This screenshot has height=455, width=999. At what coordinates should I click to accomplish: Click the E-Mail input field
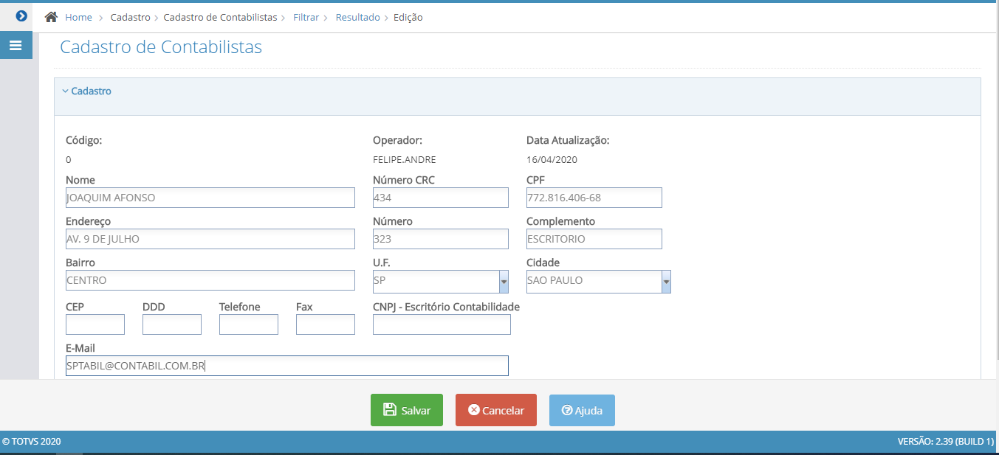tap(287, 366)
